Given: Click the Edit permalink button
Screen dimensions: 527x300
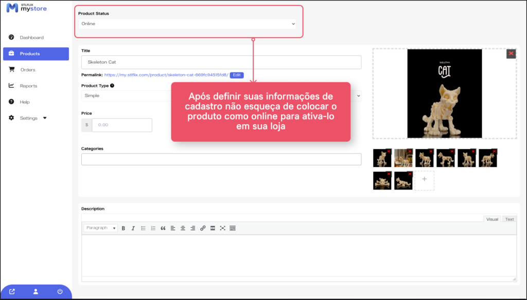Looking at the screenshot, I should coord(237,75).
